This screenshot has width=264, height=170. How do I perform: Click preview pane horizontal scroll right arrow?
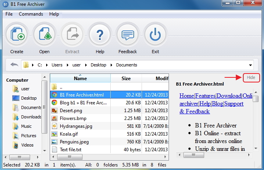249,155
